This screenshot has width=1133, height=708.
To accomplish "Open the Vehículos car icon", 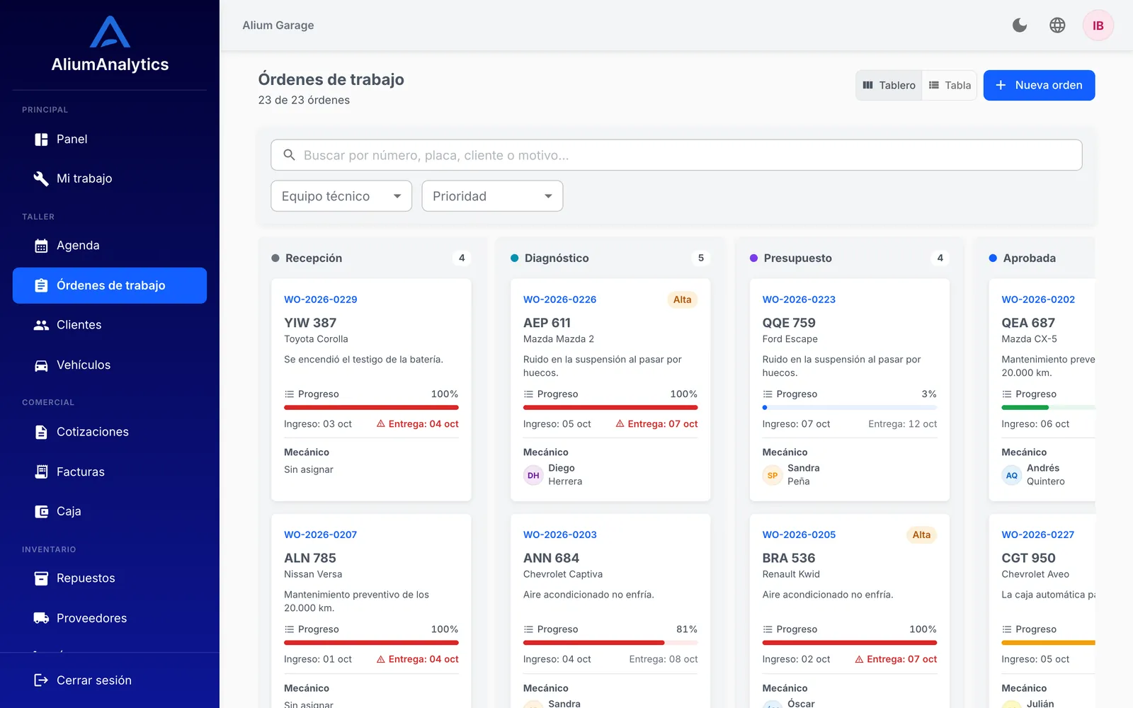I will (41, 365).
